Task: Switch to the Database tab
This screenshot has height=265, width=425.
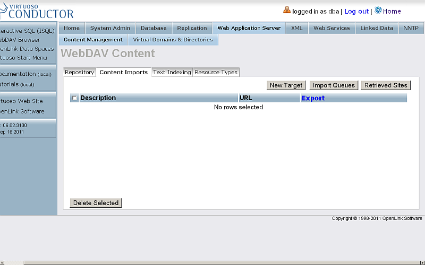Action: pos(154,28)
